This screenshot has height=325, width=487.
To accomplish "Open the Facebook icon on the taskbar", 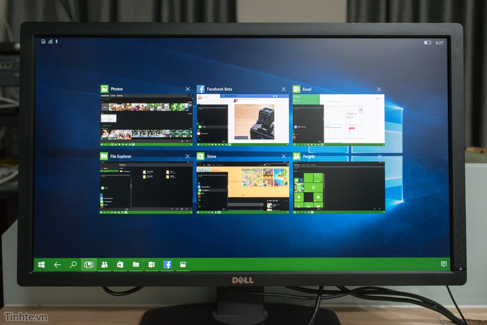I will tap(167, 265).
